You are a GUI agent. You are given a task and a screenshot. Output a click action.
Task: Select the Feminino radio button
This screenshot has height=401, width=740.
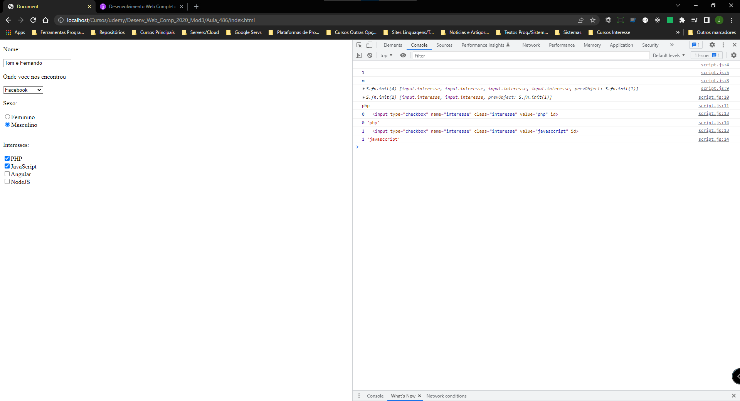7,117
